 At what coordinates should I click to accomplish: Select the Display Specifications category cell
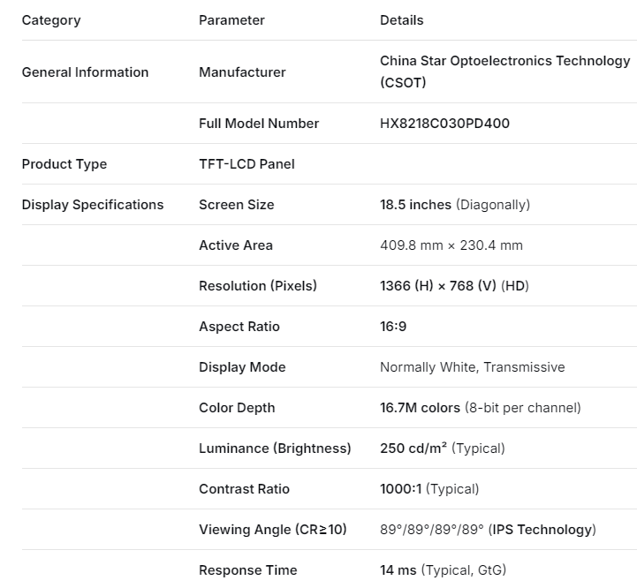point(93,205)
